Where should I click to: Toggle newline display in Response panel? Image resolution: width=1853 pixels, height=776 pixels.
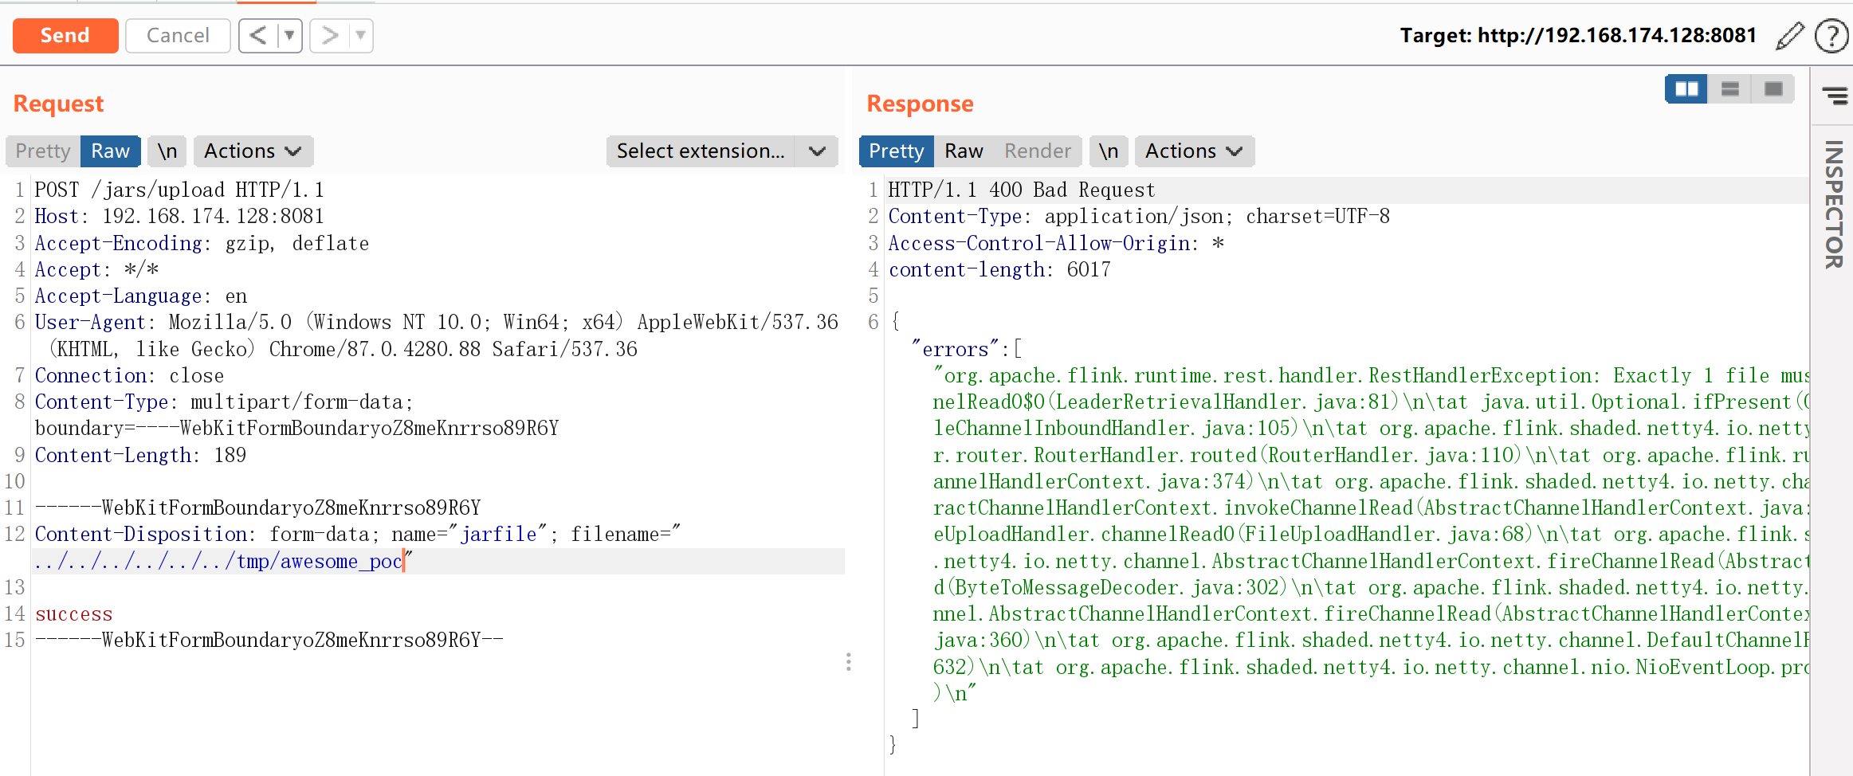(x=1109, y=151)
